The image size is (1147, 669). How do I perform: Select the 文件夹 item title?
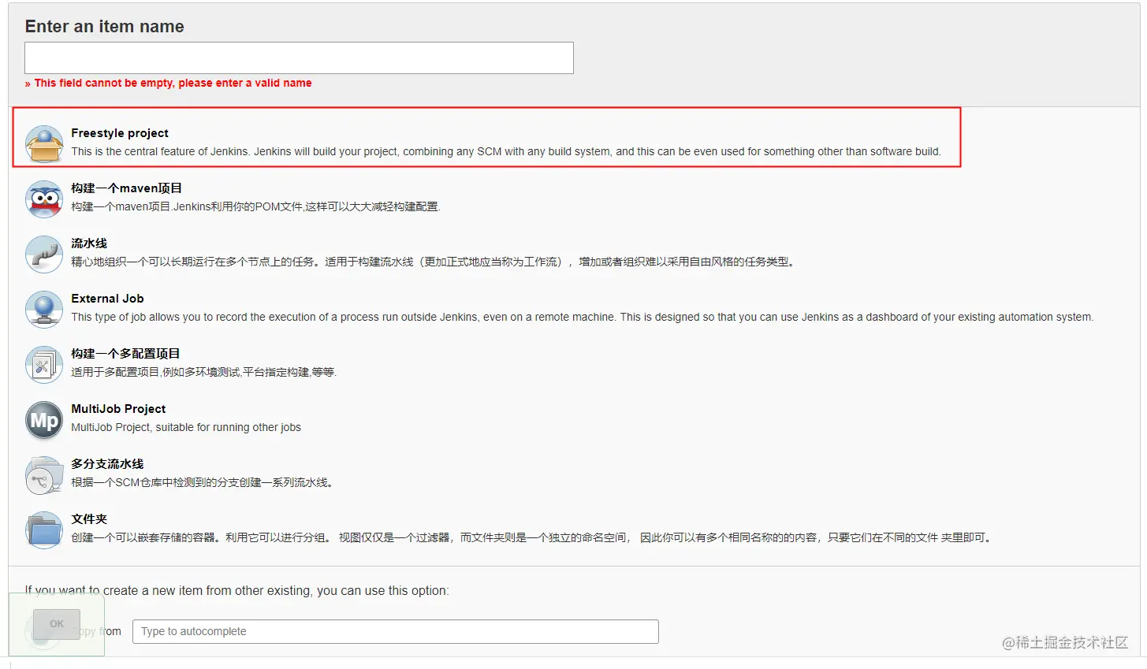click(89, 519)
